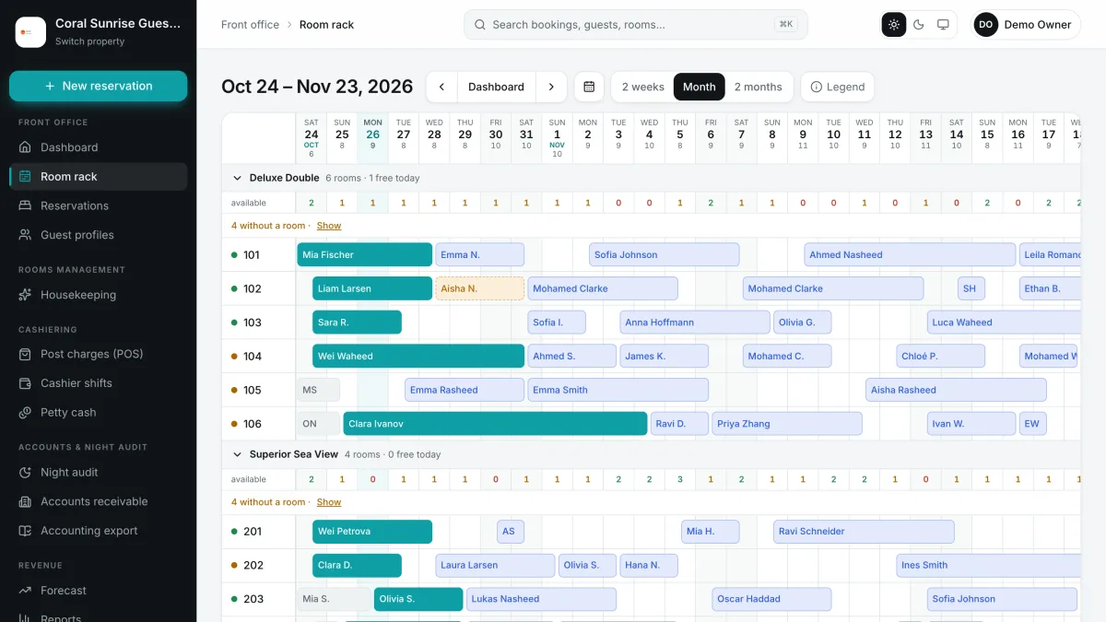The image size is (1106, 622).
Task: Show Superior Sea View bookings without a room
Action: (329, 502)
